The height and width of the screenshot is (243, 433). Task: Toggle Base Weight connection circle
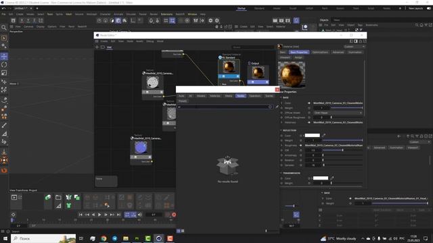click(x=309, y=108)
